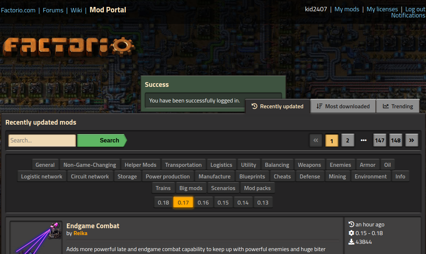Filter by Logistic network category

(x=41, y=177)
